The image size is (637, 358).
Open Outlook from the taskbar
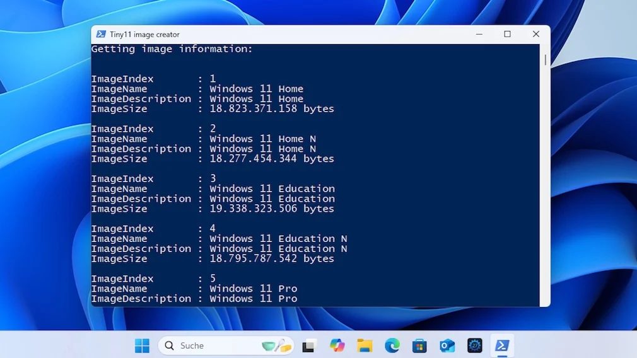447,346
